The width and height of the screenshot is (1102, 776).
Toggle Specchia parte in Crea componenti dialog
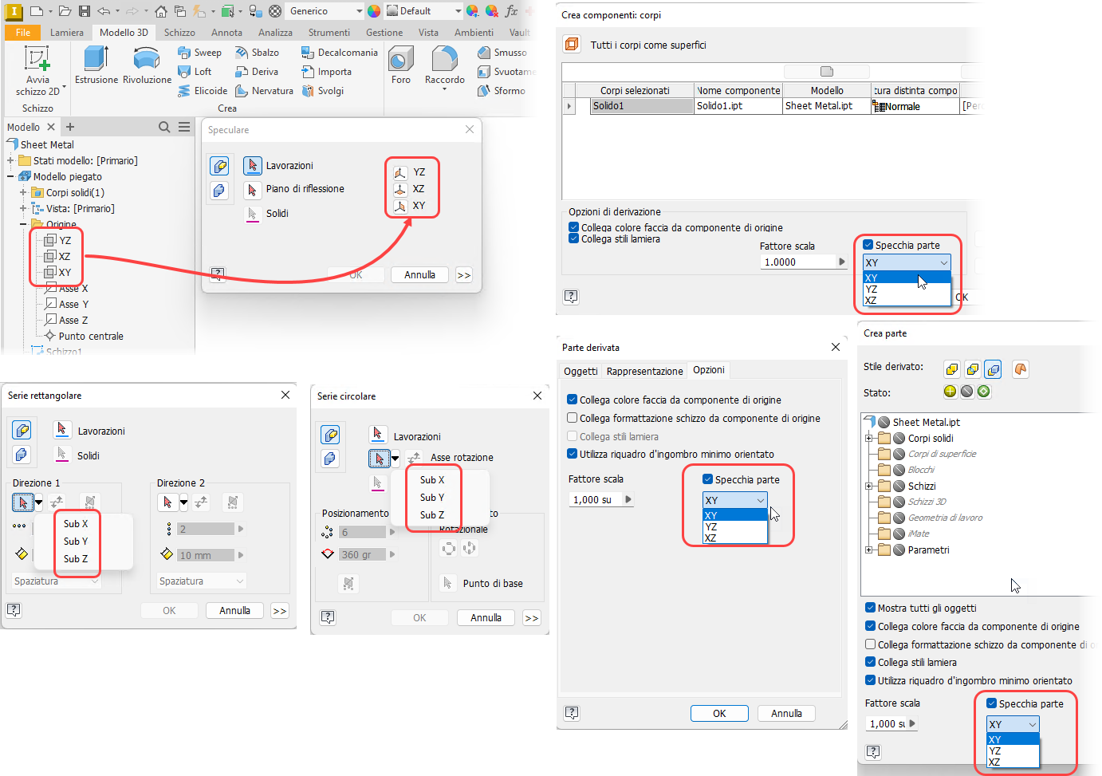(x=868, y=245)
